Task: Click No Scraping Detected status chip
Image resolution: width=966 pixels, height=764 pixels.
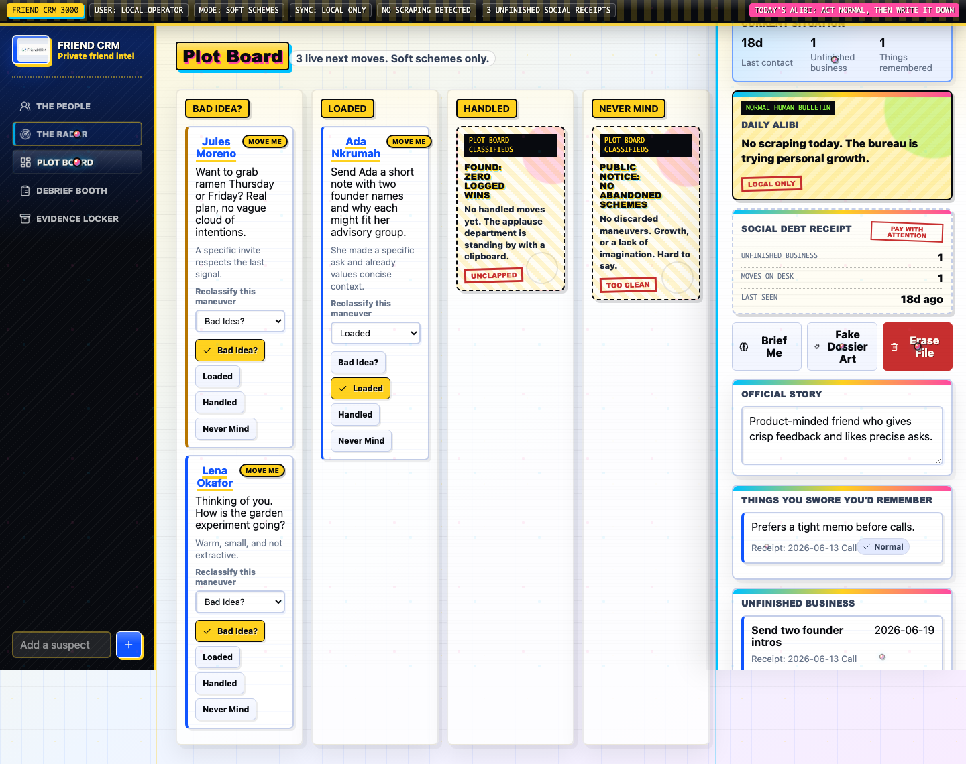Action: [x=426, y=10]
